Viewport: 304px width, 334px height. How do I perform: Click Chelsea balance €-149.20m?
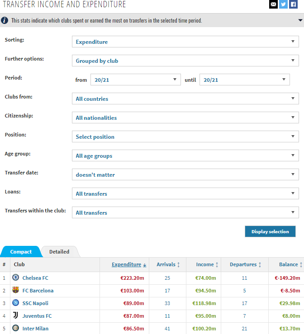click(x=287, y=278)
